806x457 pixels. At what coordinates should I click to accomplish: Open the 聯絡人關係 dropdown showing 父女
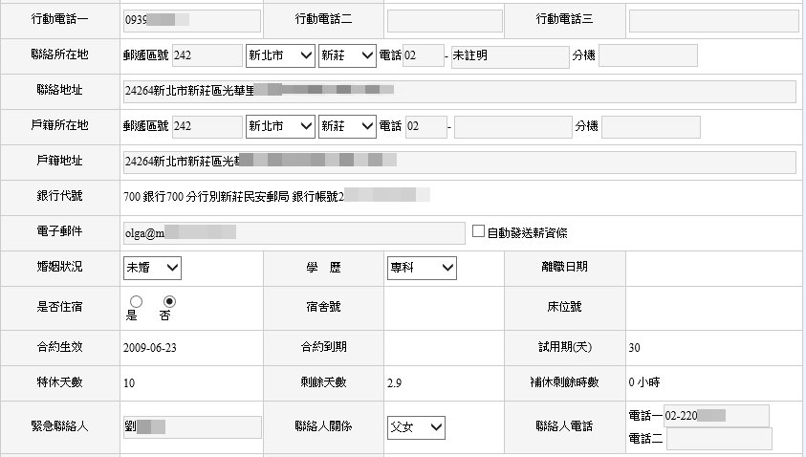click(416, 426)
